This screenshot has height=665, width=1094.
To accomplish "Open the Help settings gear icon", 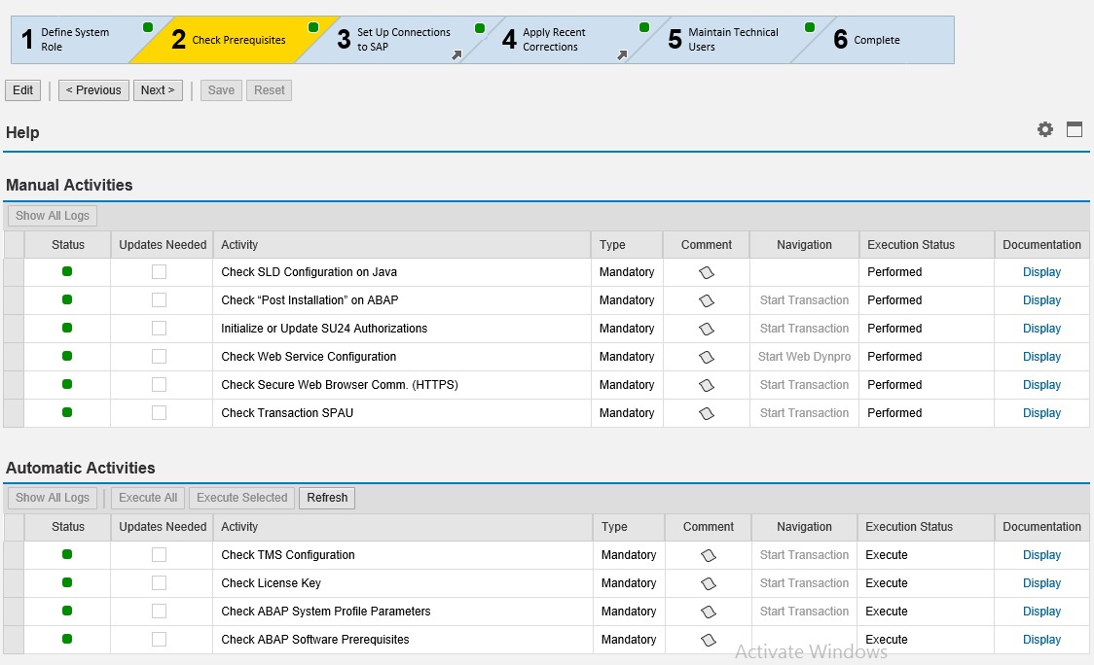I will 1044,129.
